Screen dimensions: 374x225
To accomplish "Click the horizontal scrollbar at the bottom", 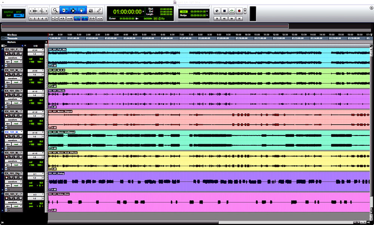I will [x=131, y=221].
